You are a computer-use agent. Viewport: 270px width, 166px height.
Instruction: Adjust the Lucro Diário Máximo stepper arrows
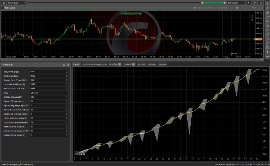(x=66, y=84)
